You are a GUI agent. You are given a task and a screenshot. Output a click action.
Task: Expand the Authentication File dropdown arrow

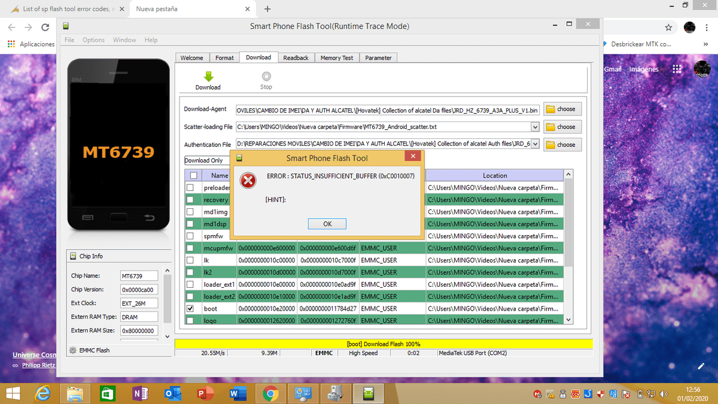coord(535,144)
